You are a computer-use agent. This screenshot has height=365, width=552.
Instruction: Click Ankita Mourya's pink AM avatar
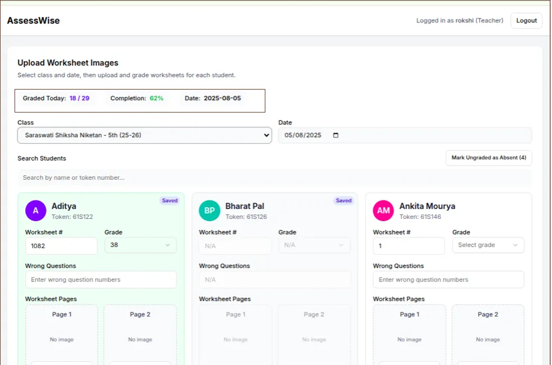tap(383, 210)
